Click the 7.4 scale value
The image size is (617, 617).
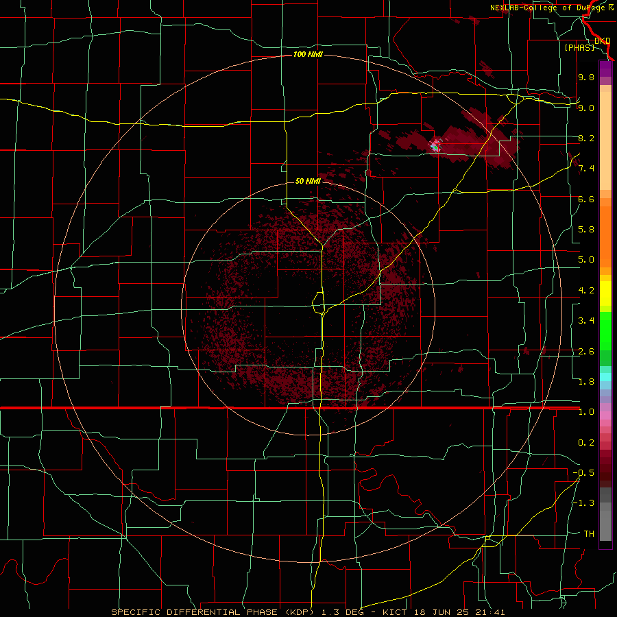pyautogui.click(x=586, y=169)
